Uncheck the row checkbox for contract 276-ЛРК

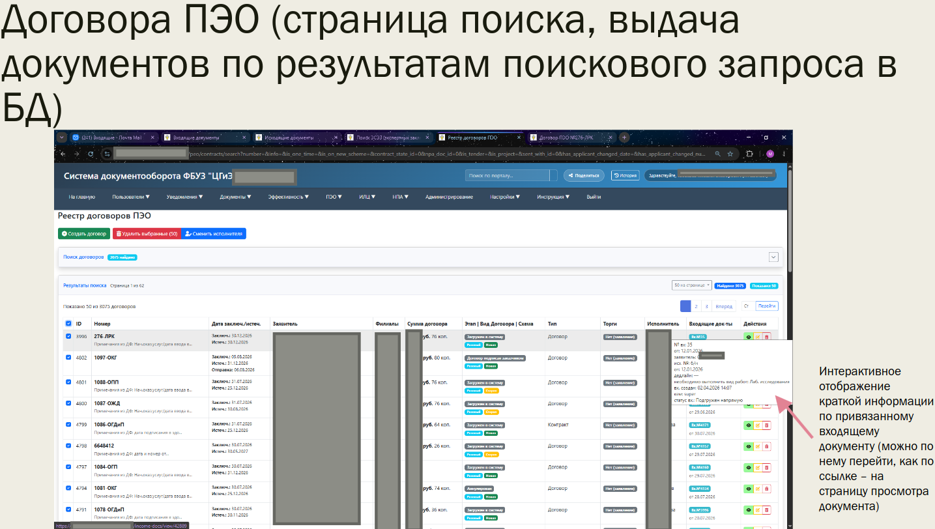(68, 336)
